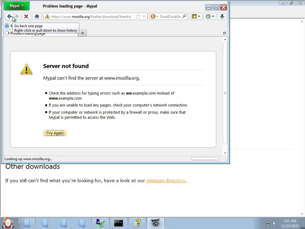Screen dimensions: 305x229
Task: Click the bookmarks toolbar magnifier icon below the back button
Action: click(7, 26)
